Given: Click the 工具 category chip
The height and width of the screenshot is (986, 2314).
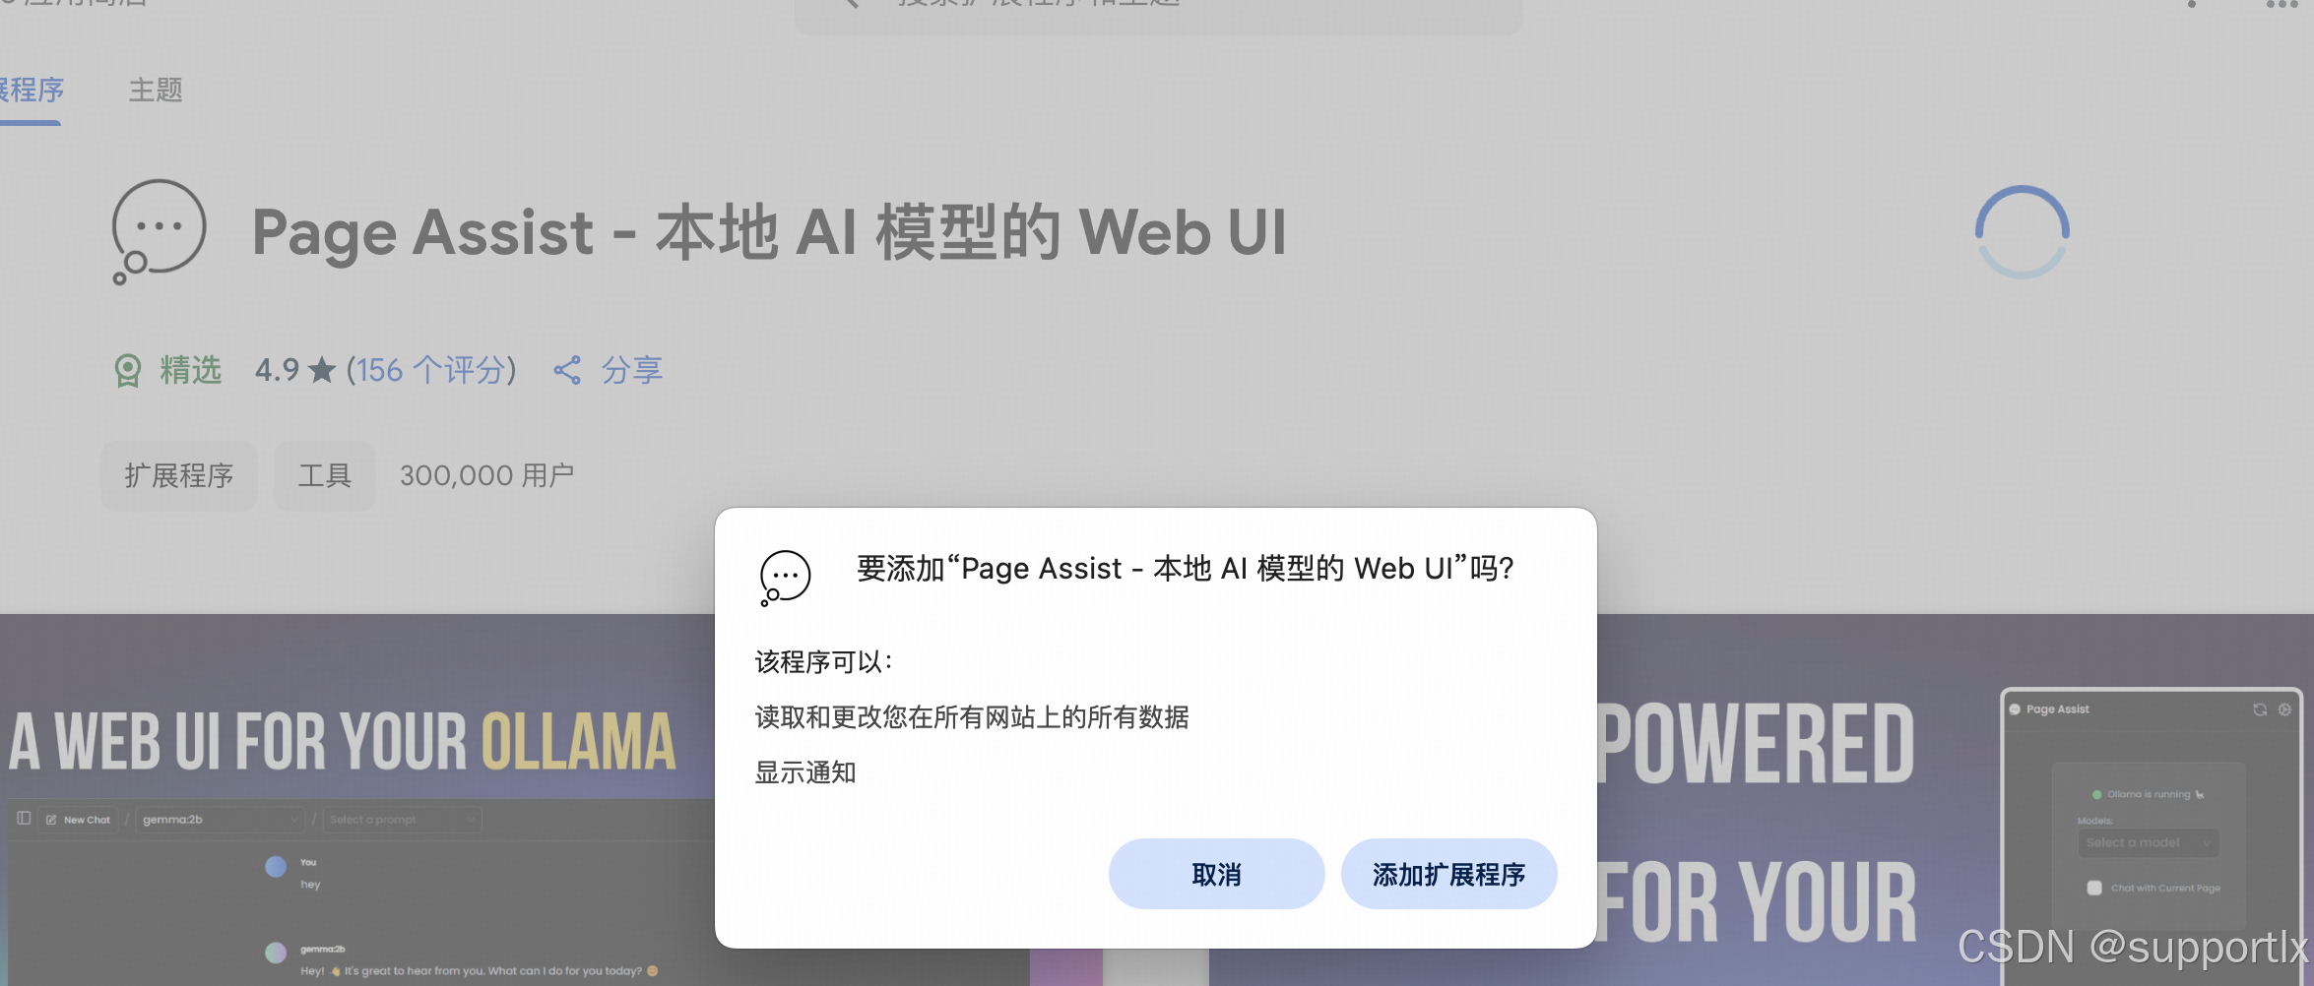Looking at the screenshot, I should (325, 476).
